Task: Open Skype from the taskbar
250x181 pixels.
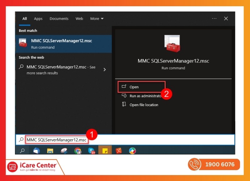Action: tap(91, 151)
